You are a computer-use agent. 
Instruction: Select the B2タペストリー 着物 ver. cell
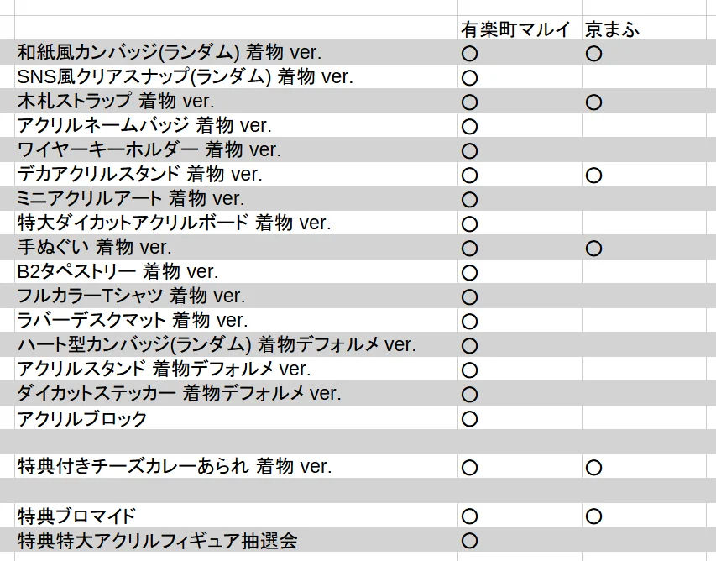click(236, 271)
